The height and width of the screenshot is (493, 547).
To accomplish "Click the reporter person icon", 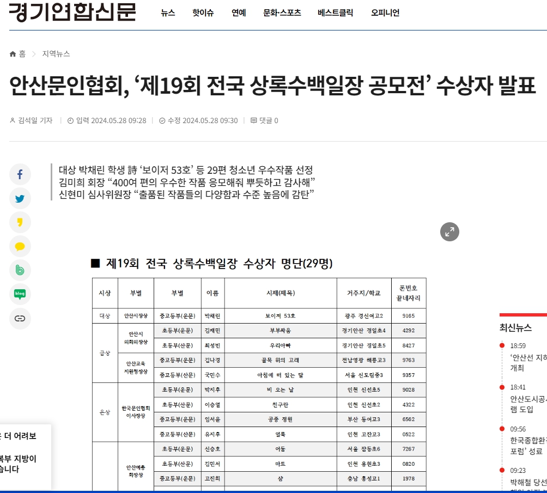I will [x=12, y=120].
